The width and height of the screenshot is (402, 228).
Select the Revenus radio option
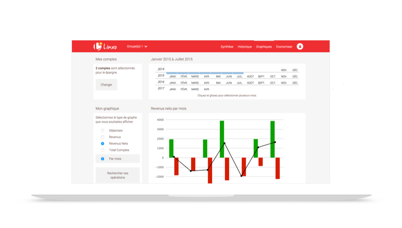tap(103, 137)
